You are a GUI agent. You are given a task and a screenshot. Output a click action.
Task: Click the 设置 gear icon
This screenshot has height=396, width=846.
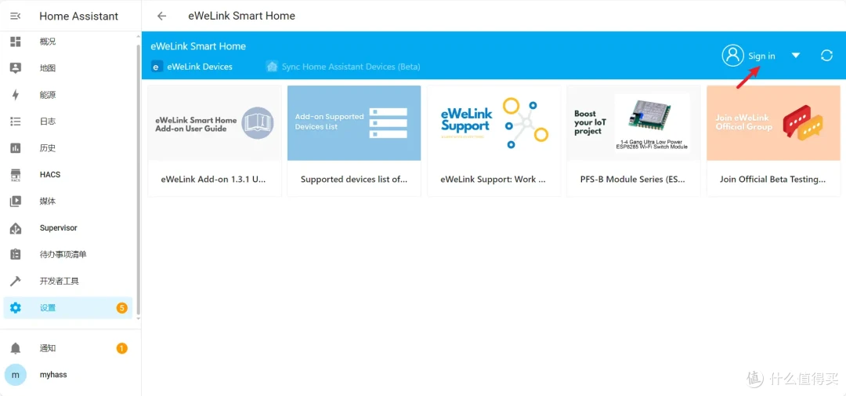16,308
